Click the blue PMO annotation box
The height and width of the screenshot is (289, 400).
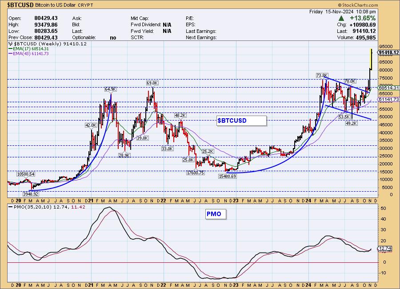tap(216, 214)
